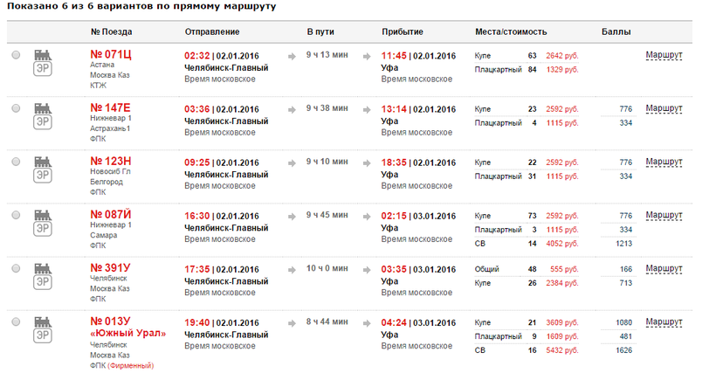Click the train ЭР icon for train 147Е
716x373 pixels.
point(41,116)
